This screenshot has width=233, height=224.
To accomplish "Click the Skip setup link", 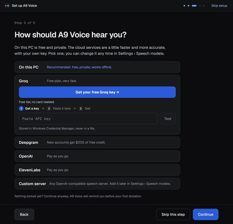I will [219, 6].
